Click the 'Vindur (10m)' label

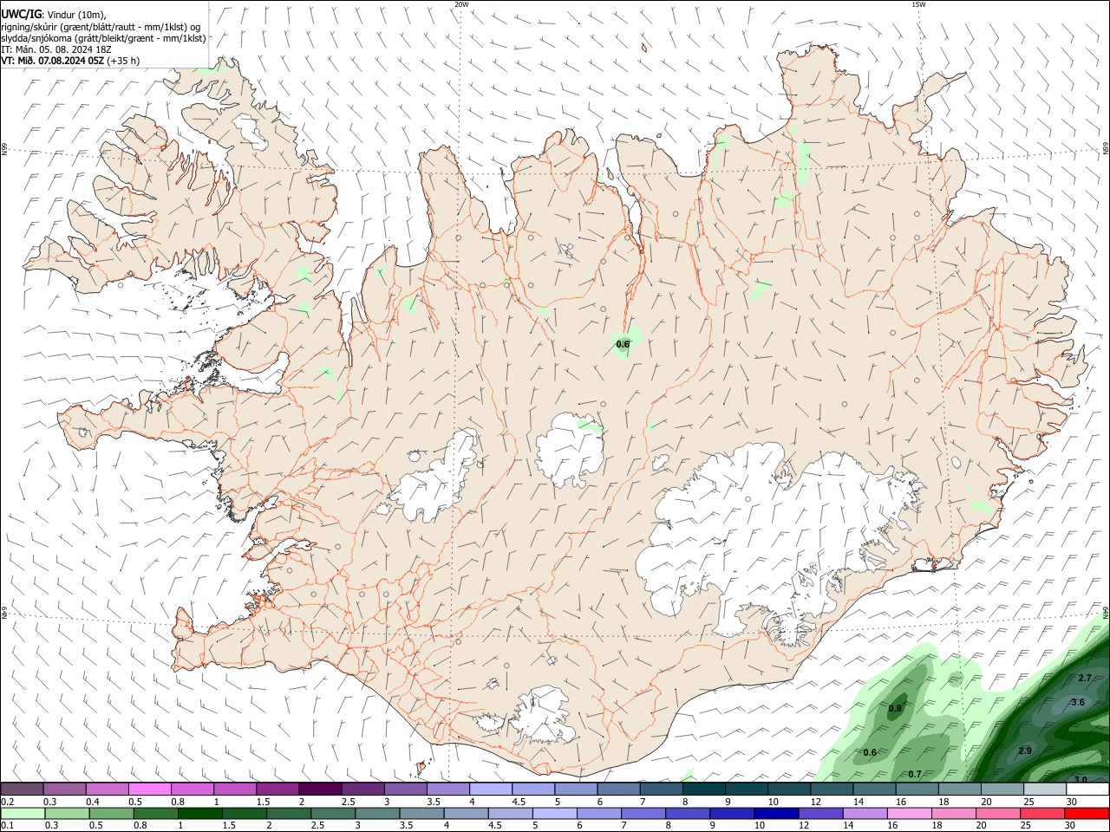76,15
